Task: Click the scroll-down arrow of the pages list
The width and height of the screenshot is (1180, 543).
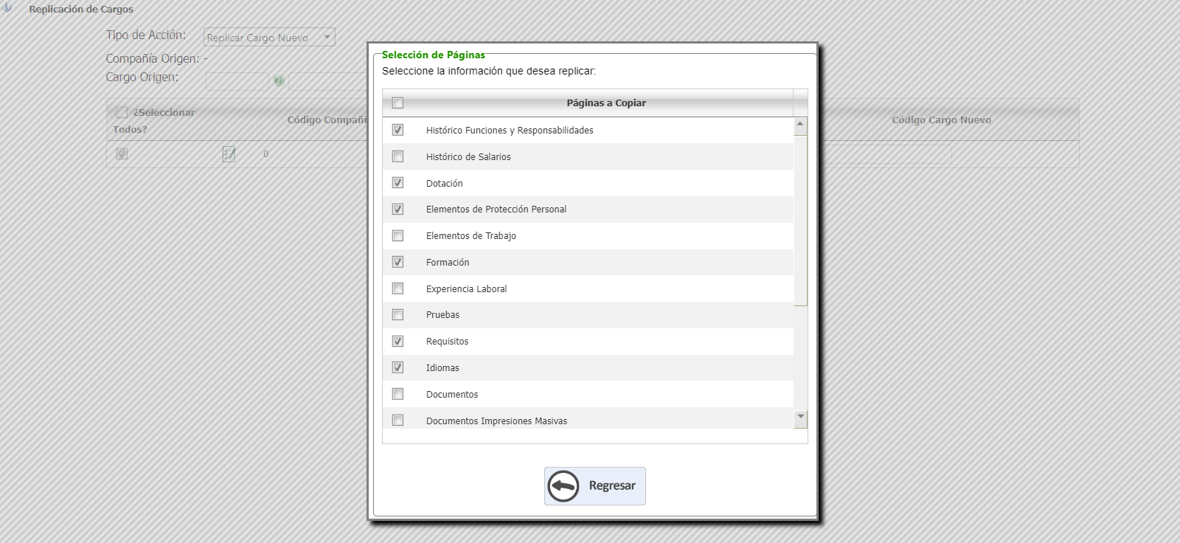Action: click(800, 418)
